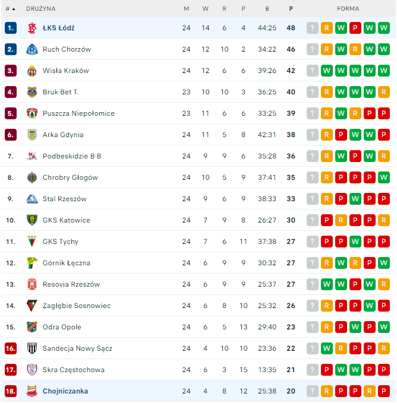Click the Zagłębie Sosnowiec team logo
The width and height of the screenshot is (397, 403).
(32, 306)
